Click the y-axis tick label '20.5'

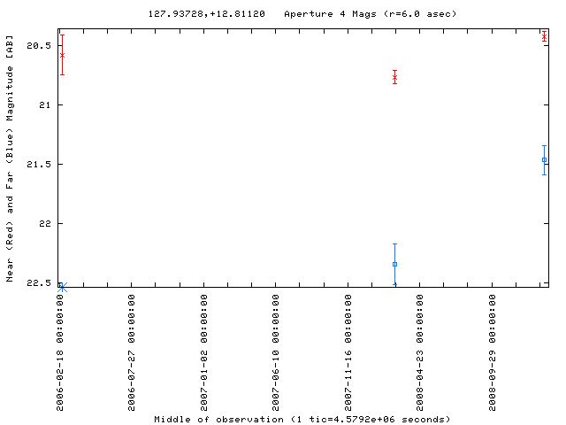[x=39, y=45]
